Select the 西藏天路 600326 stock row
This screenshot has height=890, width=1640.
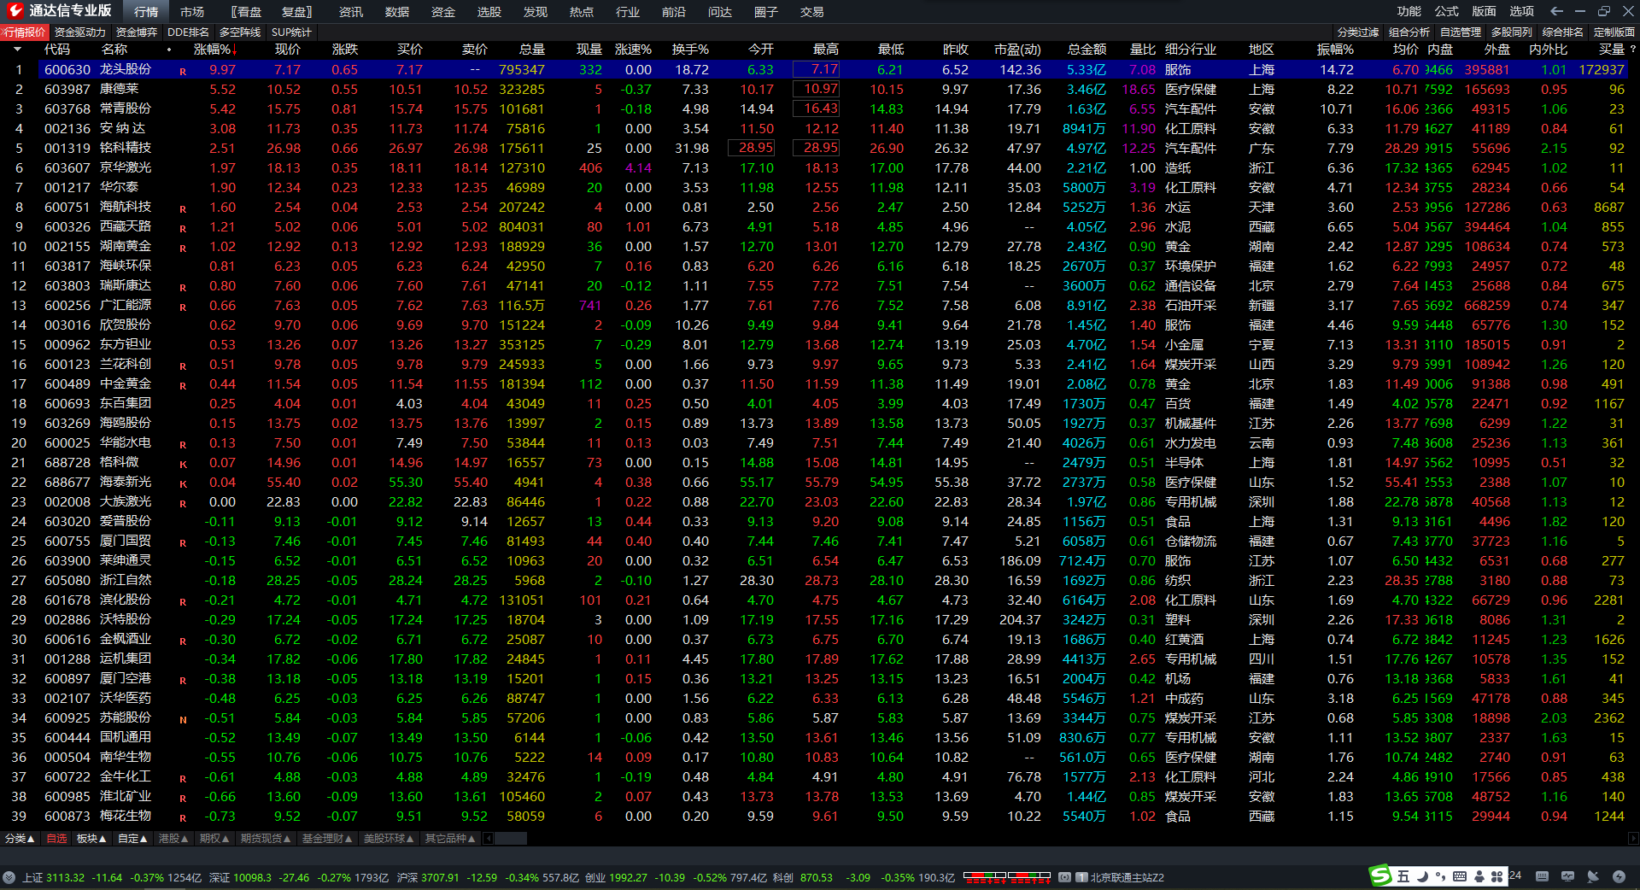click(820, 226)
